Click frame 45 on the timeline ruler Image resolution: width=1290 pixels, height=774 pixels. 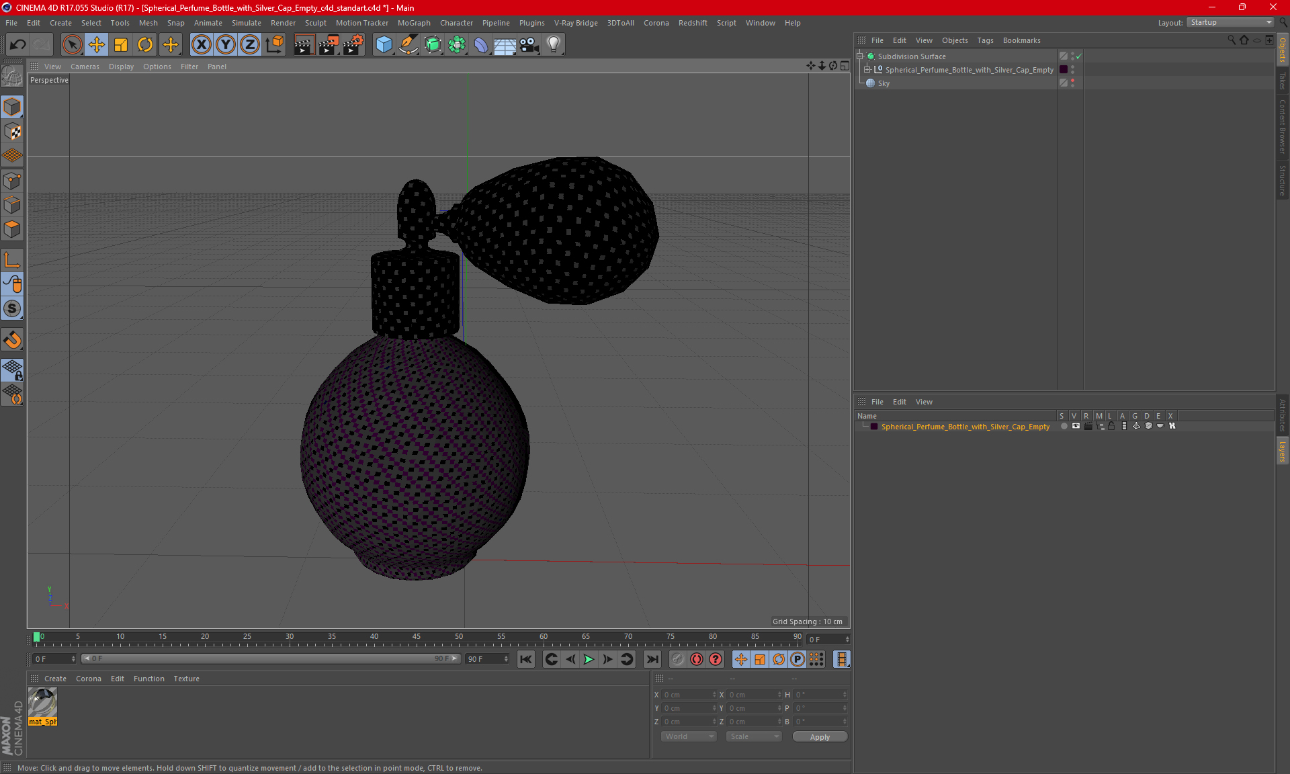point(417,638)
